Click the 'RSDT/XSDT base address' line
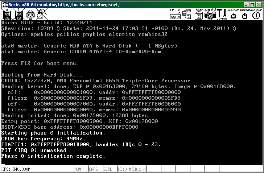 click(x=70, y=127)
